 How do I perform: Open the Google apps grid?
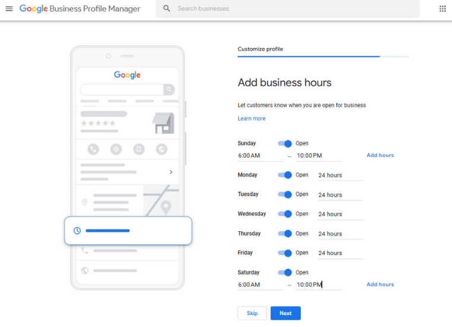(442, 9)
